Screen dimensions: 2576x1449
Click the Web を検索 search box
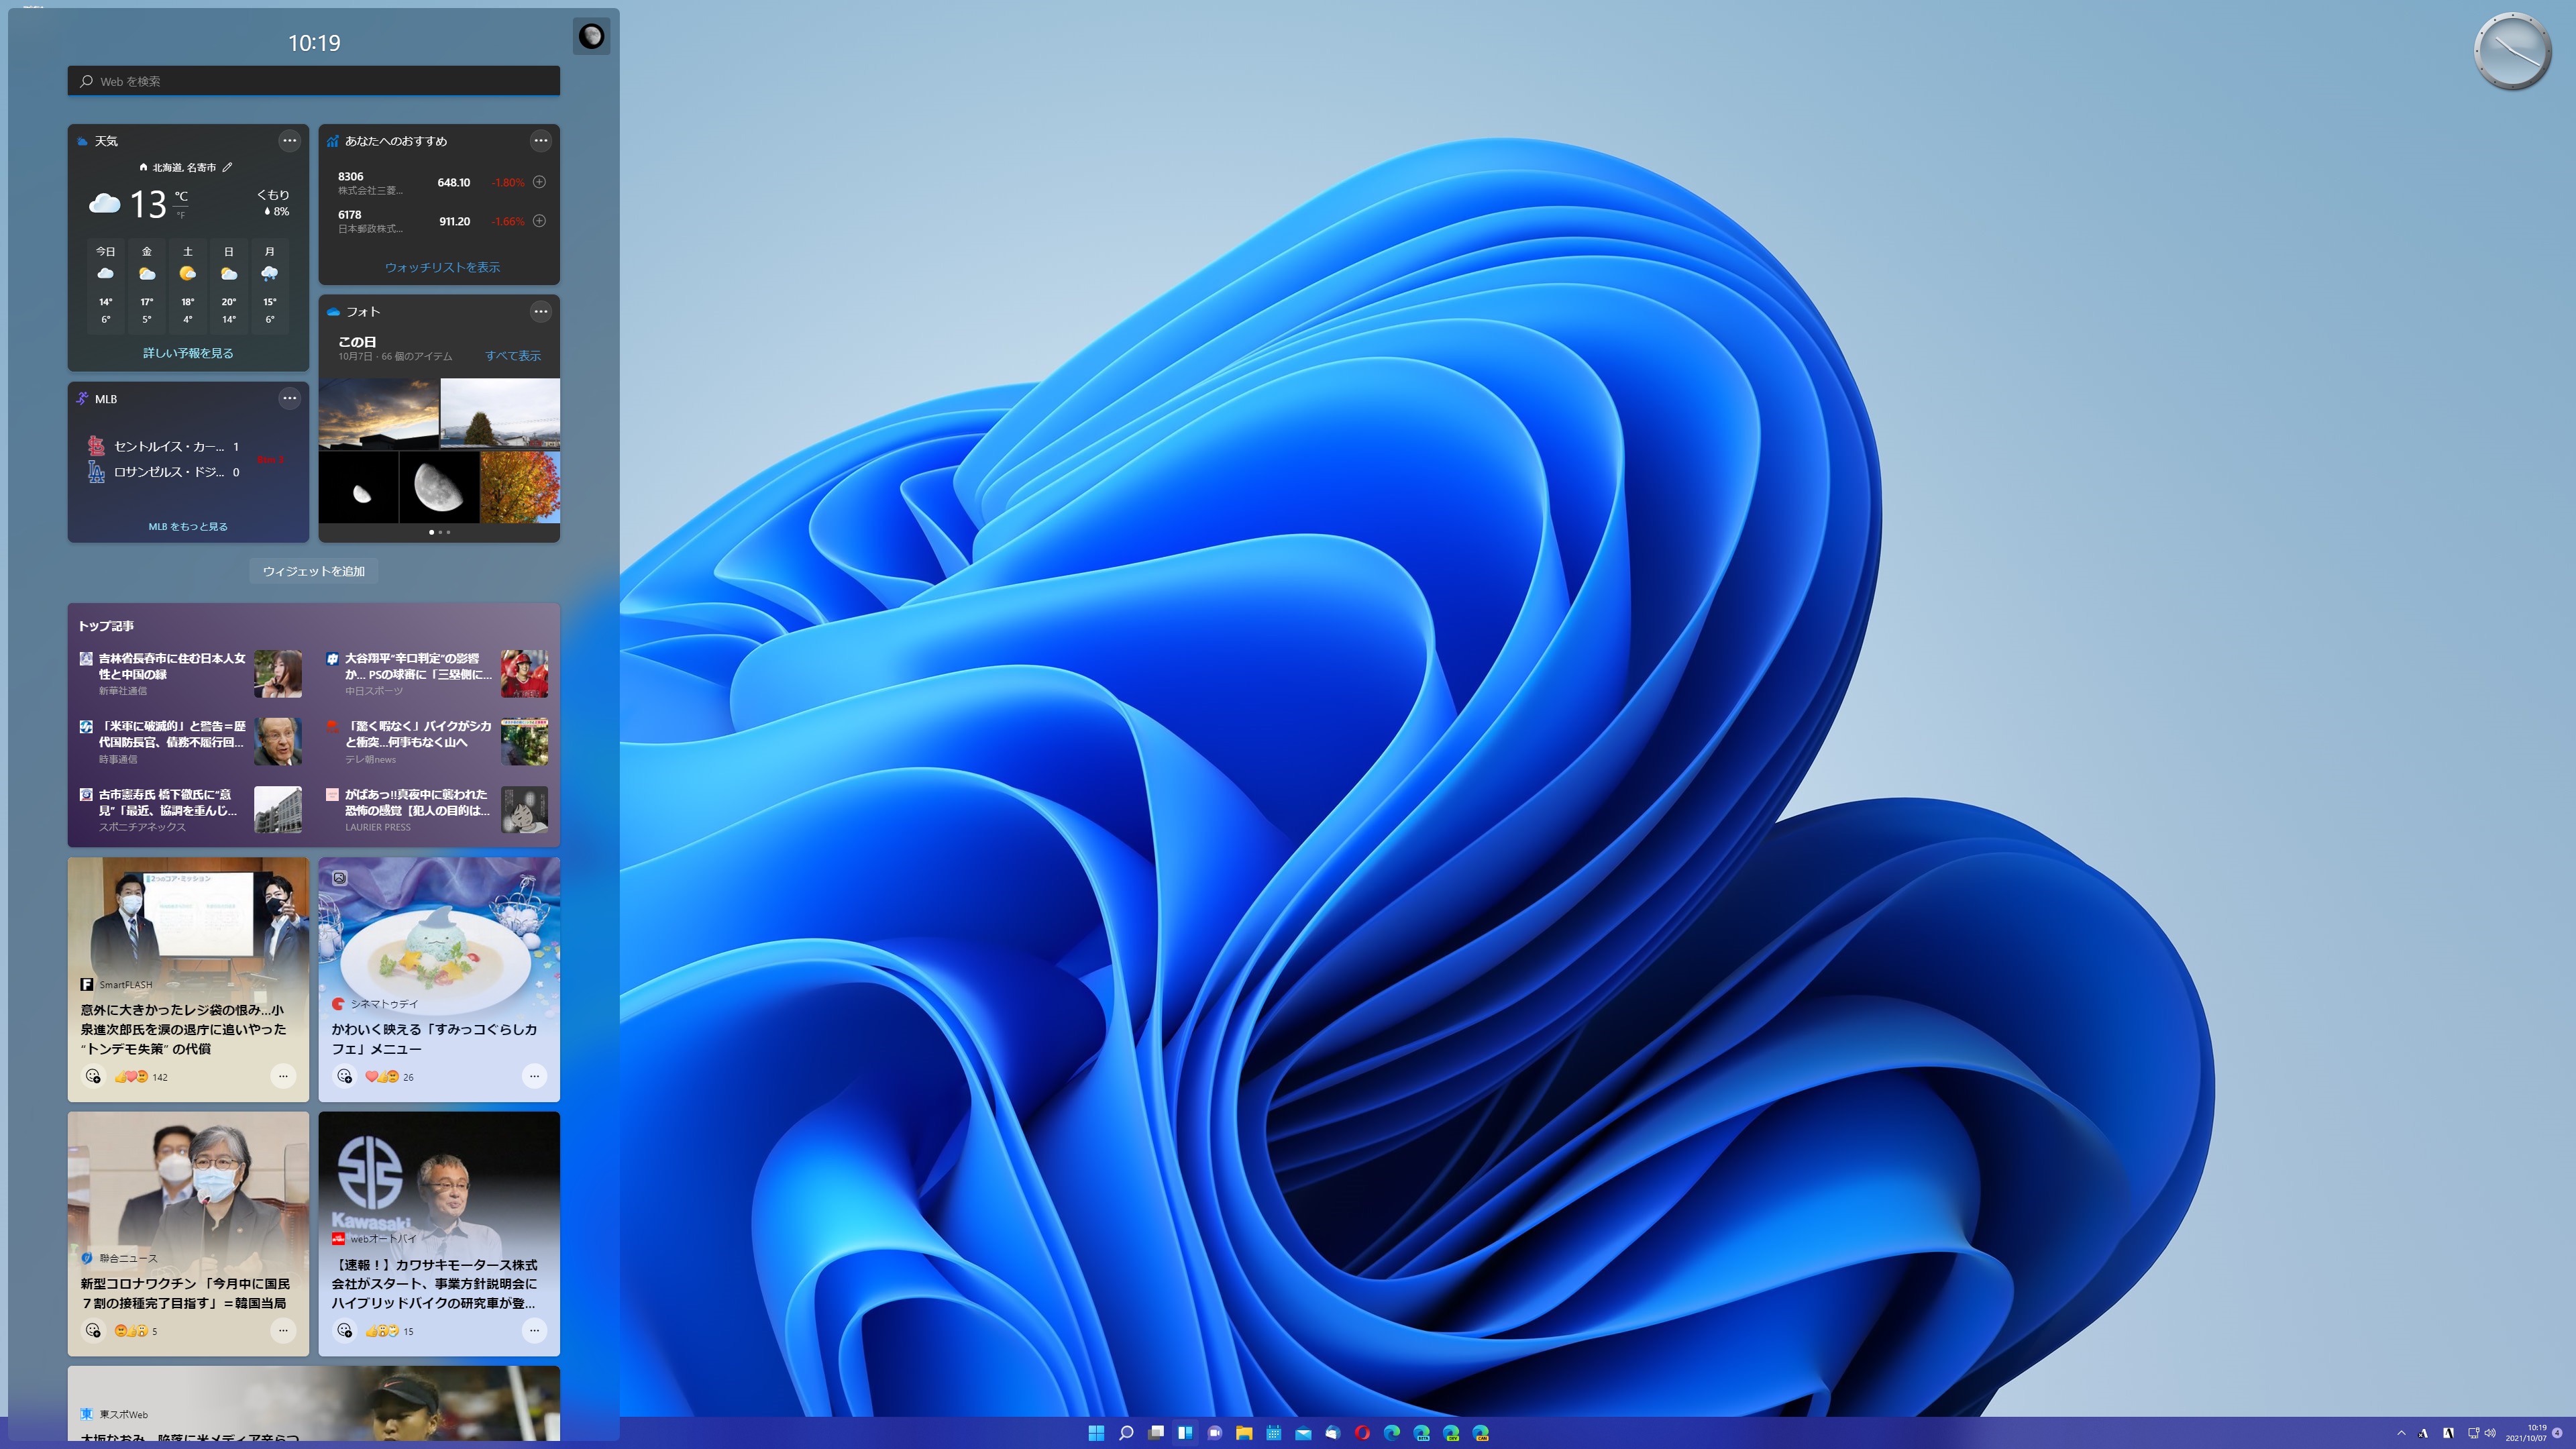[313, 81]
